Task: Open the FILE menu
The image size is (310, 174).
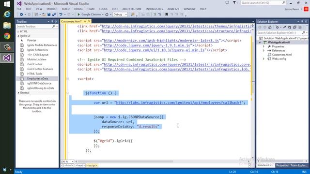Action: pyautogui.click(x=19, y=9)
